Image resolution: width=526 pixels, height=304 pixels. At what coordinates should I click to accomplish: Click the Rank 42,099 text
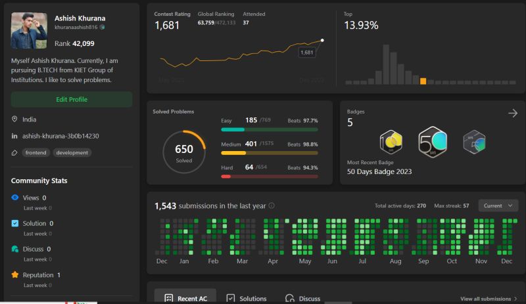point(74,43)
